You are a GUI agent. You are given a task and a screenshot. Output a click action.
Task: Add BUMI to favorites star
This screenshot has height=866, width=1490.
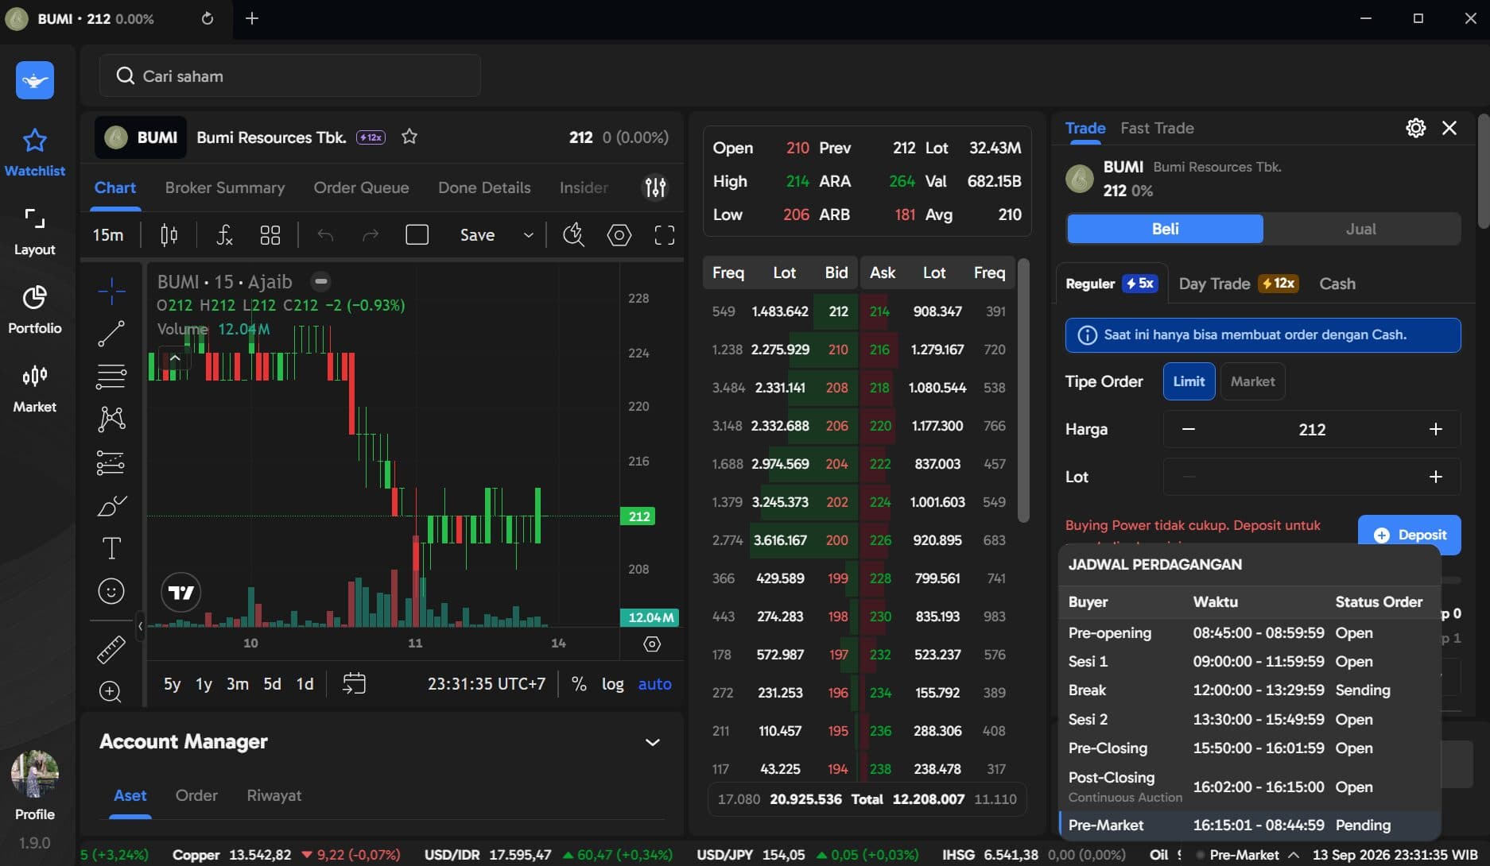tap(409, 137)
